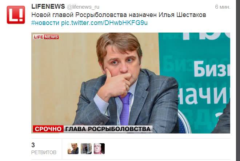Click the blue chair back in the photo

(x=184, y=122)
